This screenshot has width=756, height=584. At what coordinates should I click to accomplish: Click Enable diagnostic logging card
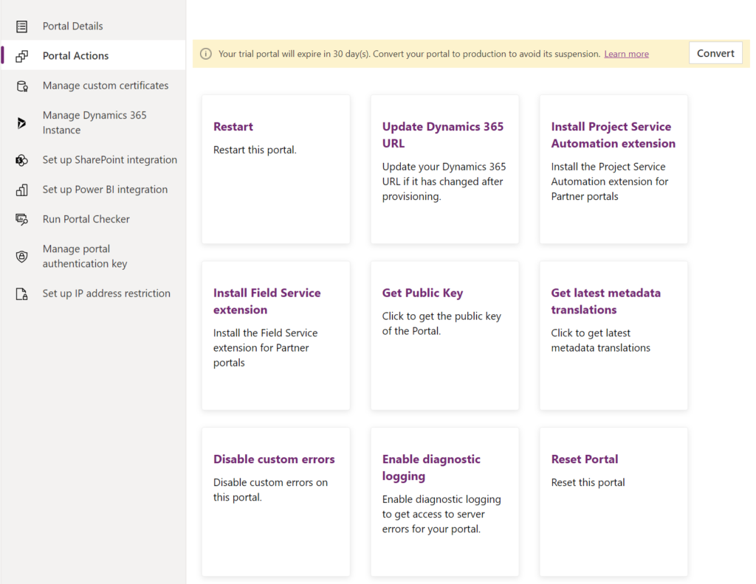tap(444, 501)
